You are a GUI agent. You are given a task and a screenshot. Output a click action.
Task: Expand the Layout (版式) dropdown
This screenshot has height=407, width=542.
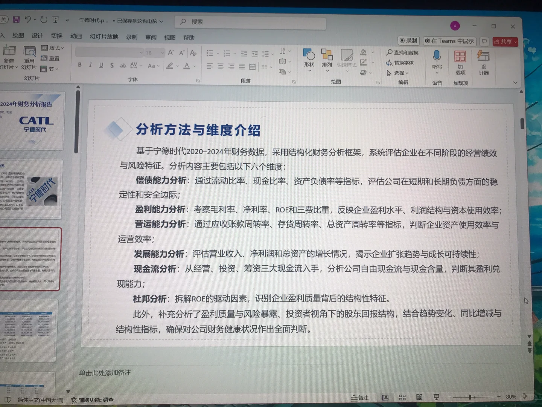(52, 48)
